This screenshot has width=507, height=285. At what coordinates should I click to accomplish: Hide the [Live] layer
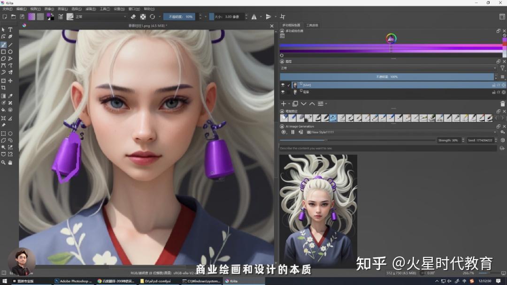283,85
